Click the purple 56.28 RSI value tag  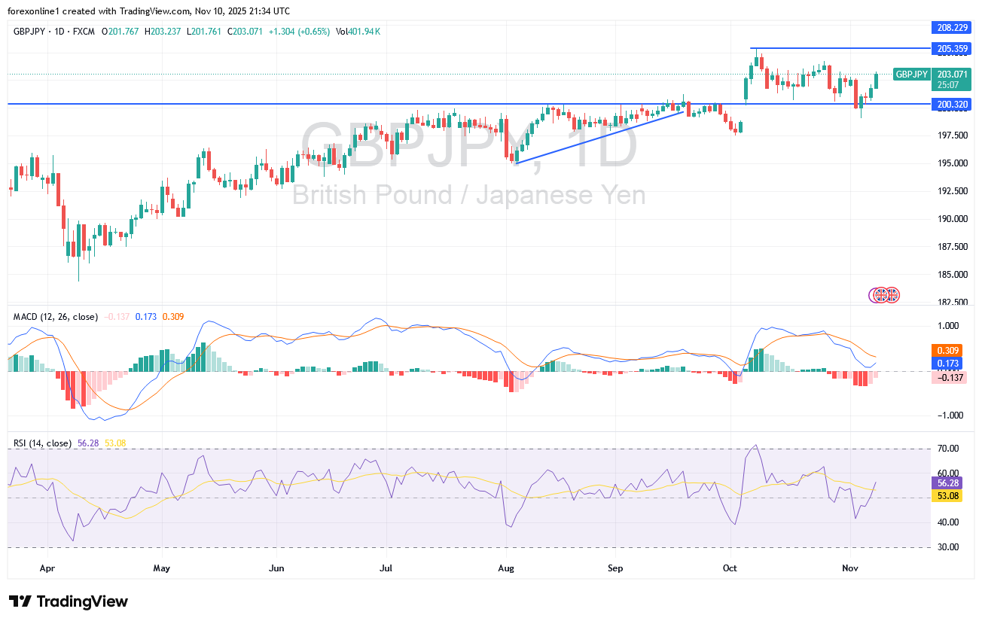pos(946,482)
